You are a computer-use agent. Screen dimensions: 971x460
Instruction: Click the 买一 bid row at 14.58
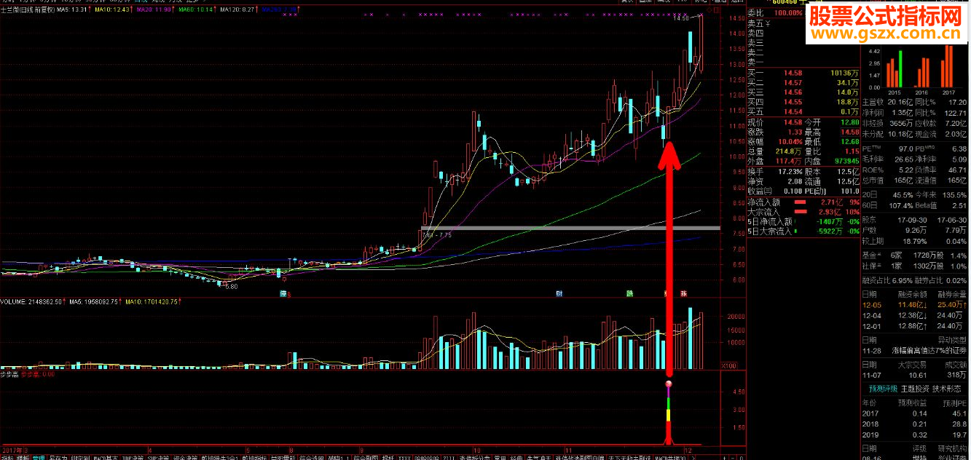803,74
